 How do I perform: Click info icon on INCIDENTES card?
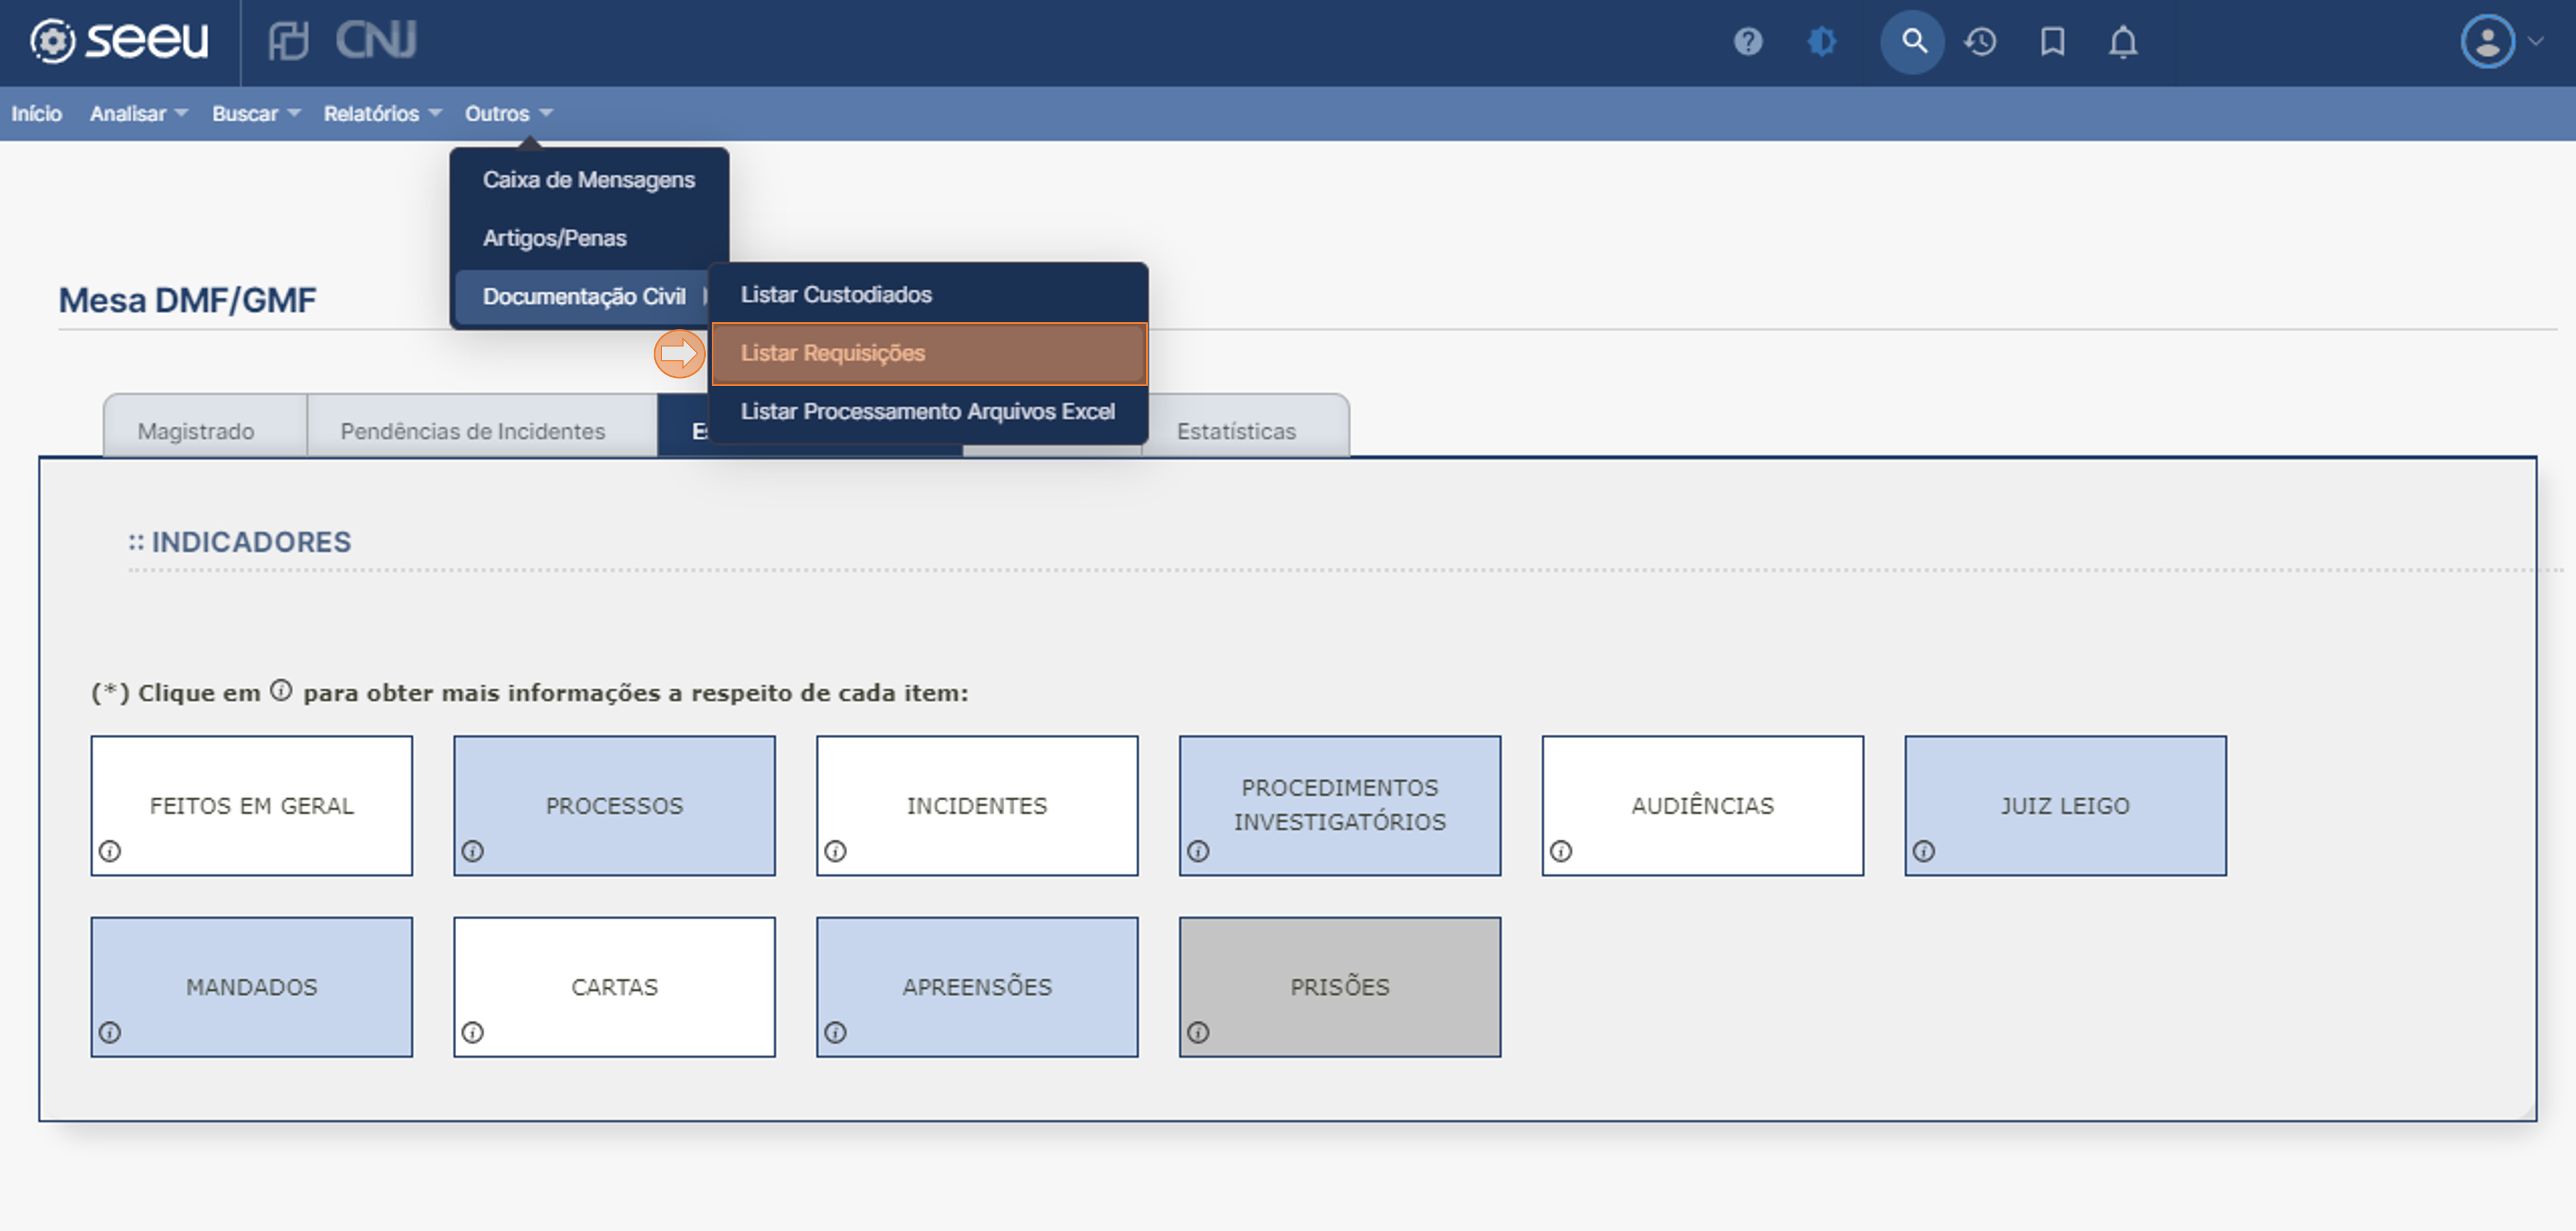click(836, 851)
